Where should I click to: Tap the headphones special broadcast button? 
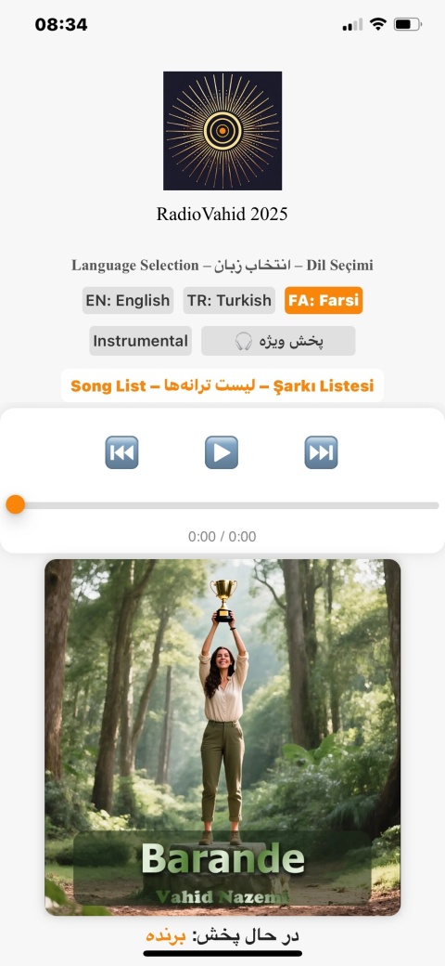[278, 341]
